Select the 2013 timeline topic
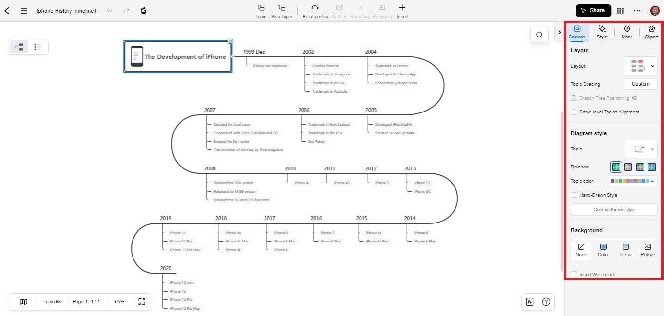The height and width of the screenshot is (316, 664). click(x=410, y=168)
